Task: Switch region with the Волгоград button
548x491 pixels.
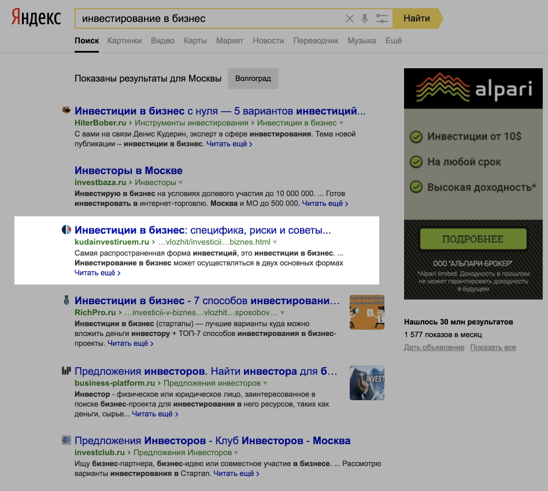Action: point(253,78)
